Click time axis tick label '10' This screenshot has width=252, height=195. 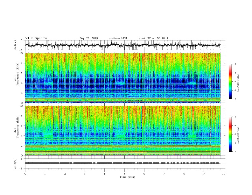pos(224,174)
